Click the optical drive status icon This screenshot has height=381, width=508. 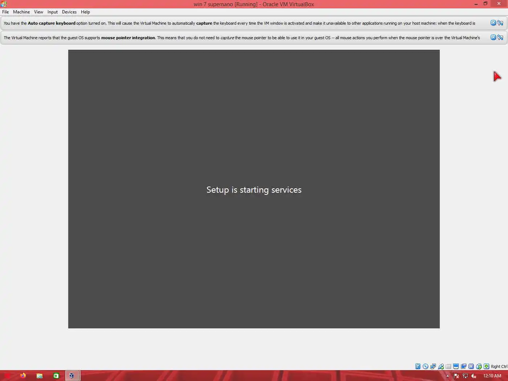425,366
